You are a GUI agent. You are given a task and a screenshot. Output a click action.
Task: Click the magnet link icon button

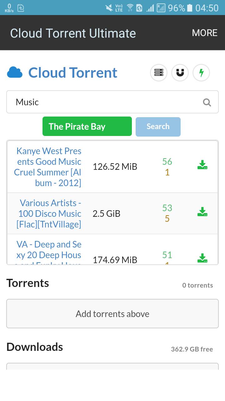tap(180, 73)
